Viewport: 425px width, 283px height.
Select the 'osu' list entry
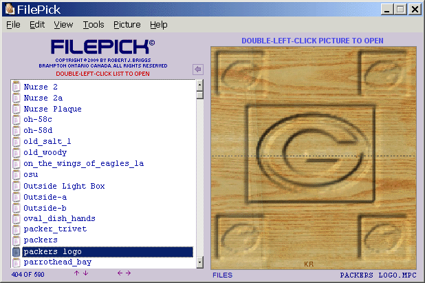31,174
